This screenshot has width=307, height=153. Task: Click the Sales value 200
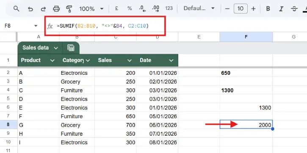tap(116, 73)
